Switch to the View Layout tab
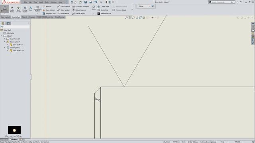255x143 pixels. [5, 17]
